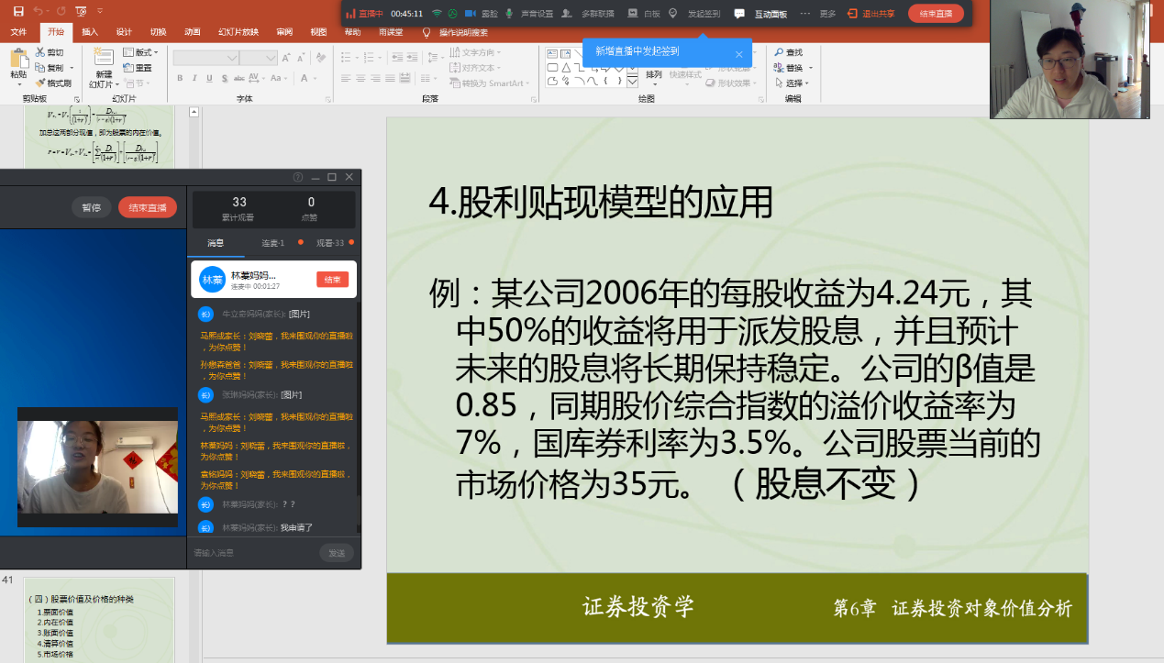The height and width of the screenshot is (663, 1164).
Task: Toggle Underline formatting
Action: click(x=208, y=79)
